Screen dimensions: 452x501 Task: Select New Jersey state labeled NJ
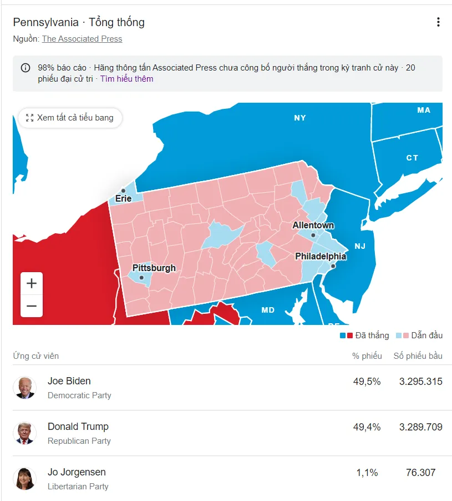(360, 246)
